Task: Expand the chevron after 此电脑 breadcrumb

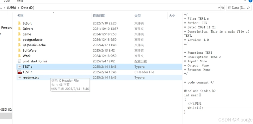Action: pyautogui.click(x=19, y=8)
